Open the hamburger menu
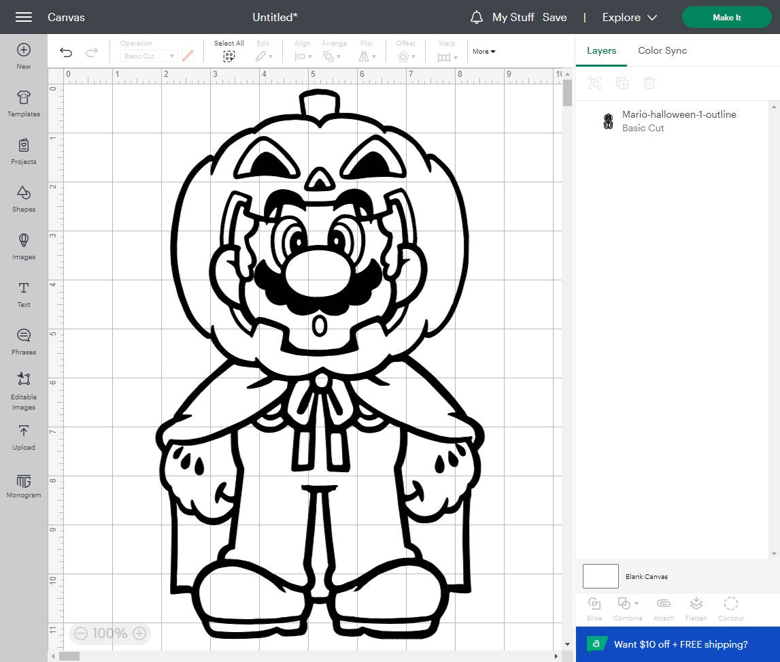 point(24,17)
